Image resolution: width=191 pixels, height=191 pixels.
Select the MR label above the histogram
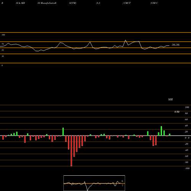(170, 99)
